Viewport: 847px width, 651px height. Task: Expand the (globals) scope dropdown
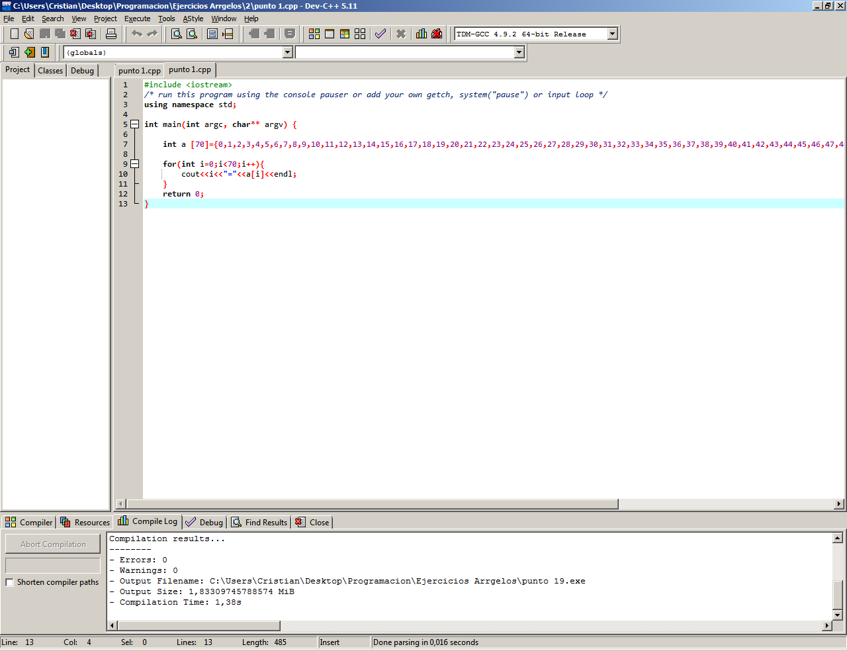pyautogui.click(x=287, y=52)
